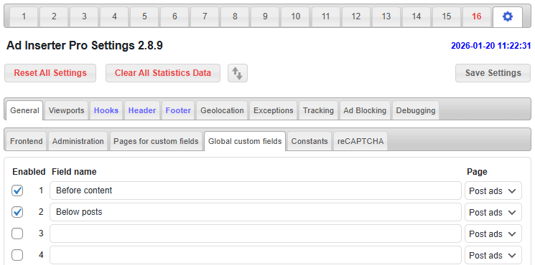This screenshot has height=265, width=535.
Task: Go to block tab 5
Action: (144, 16)
